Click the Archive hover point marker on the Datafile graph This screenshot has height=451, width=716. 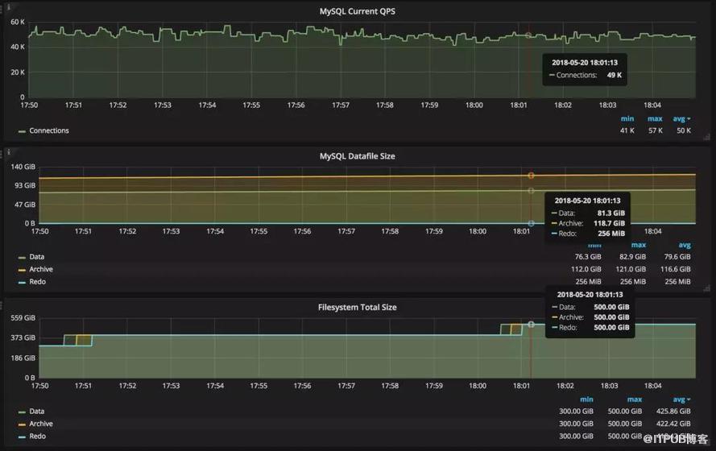pyautogui.click(x=531, y=175)
